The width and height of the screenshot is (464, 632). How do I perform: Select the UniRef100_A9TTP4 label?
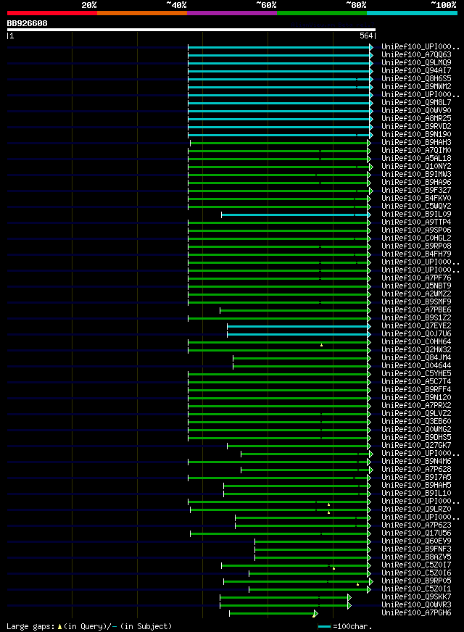pos(416,222)
